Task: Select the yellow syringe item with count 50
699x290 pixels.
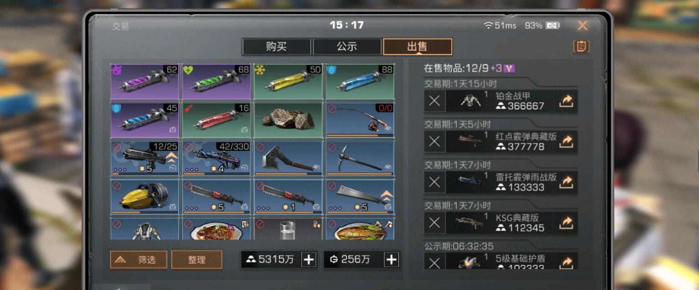Action: coord(288,82)
